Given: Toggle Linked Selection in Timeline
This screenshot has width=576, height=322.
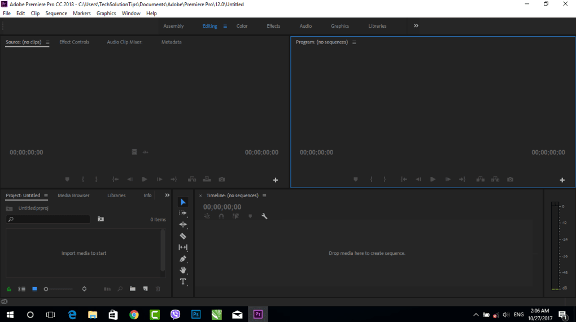Looking at the screenshot, I should [x=235, y=216].
